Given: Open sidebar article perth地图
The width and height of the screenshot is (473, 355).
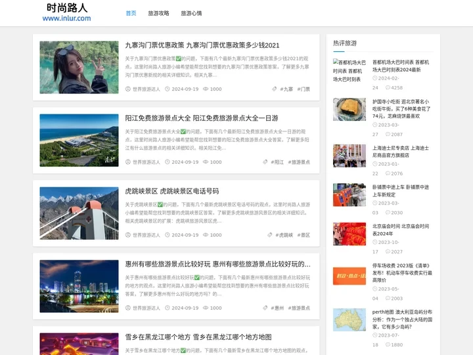Looking at the screenshot, I should click(402, 319).
